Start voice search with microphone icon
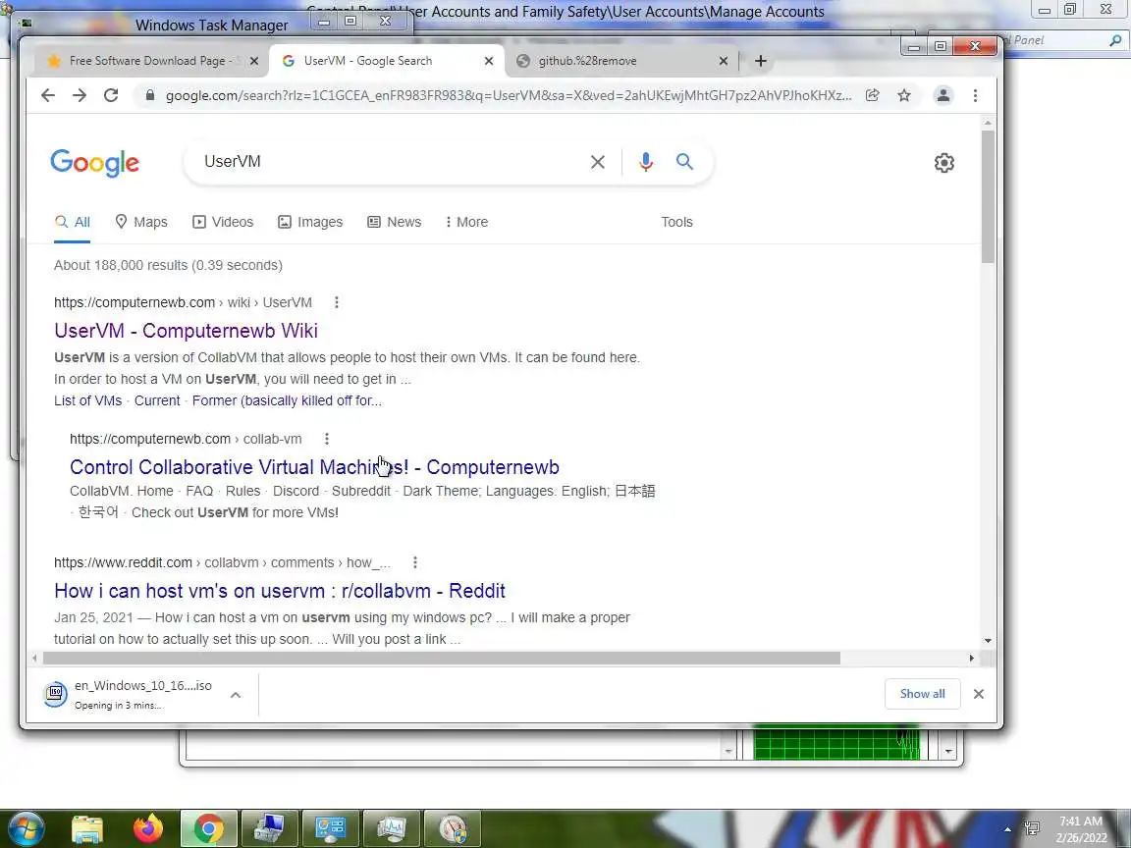This screenshot has height=848, width=1131. click(x=646, y=162)
